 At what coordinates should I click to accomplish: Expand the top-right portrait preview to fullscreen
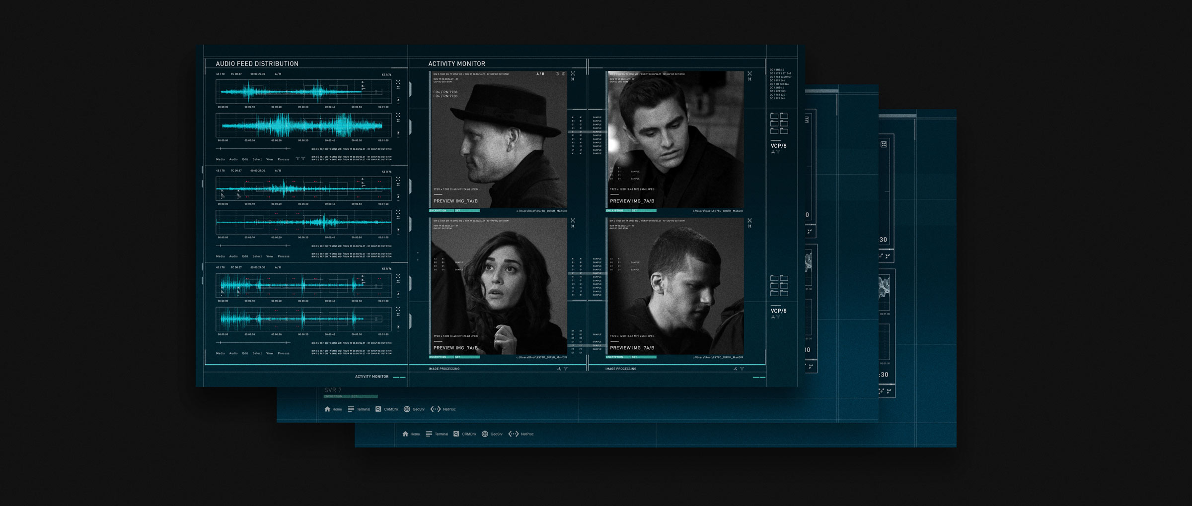749,73
